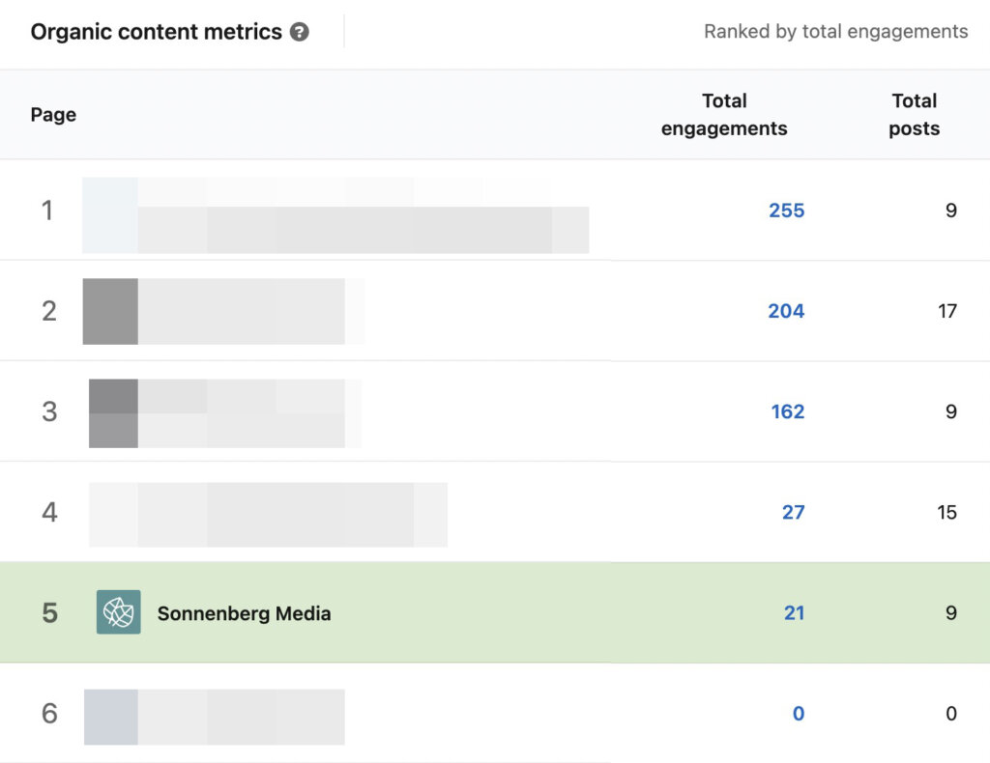Open Sonnenberg Media's 21 engagements link
Viewport: 990px width, 763px height.
pyautogui.click(x=794, y=612)
